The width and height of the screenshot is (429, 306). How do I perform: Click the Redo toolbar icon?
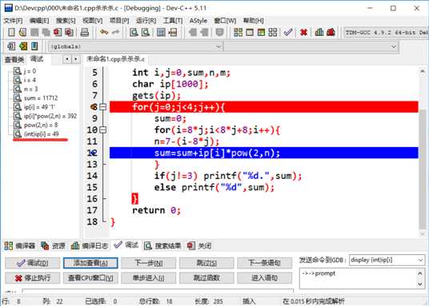[x=115, y=33]
